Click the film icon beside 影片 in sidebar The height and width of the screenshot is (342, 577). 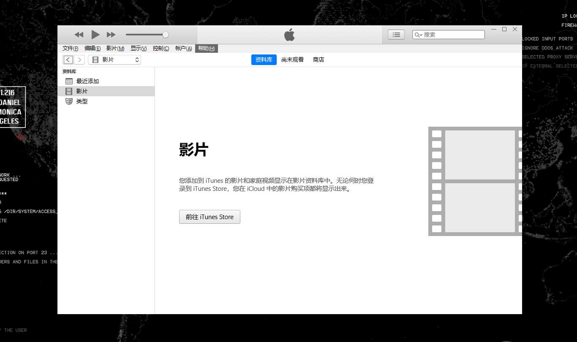coord(69,91)
